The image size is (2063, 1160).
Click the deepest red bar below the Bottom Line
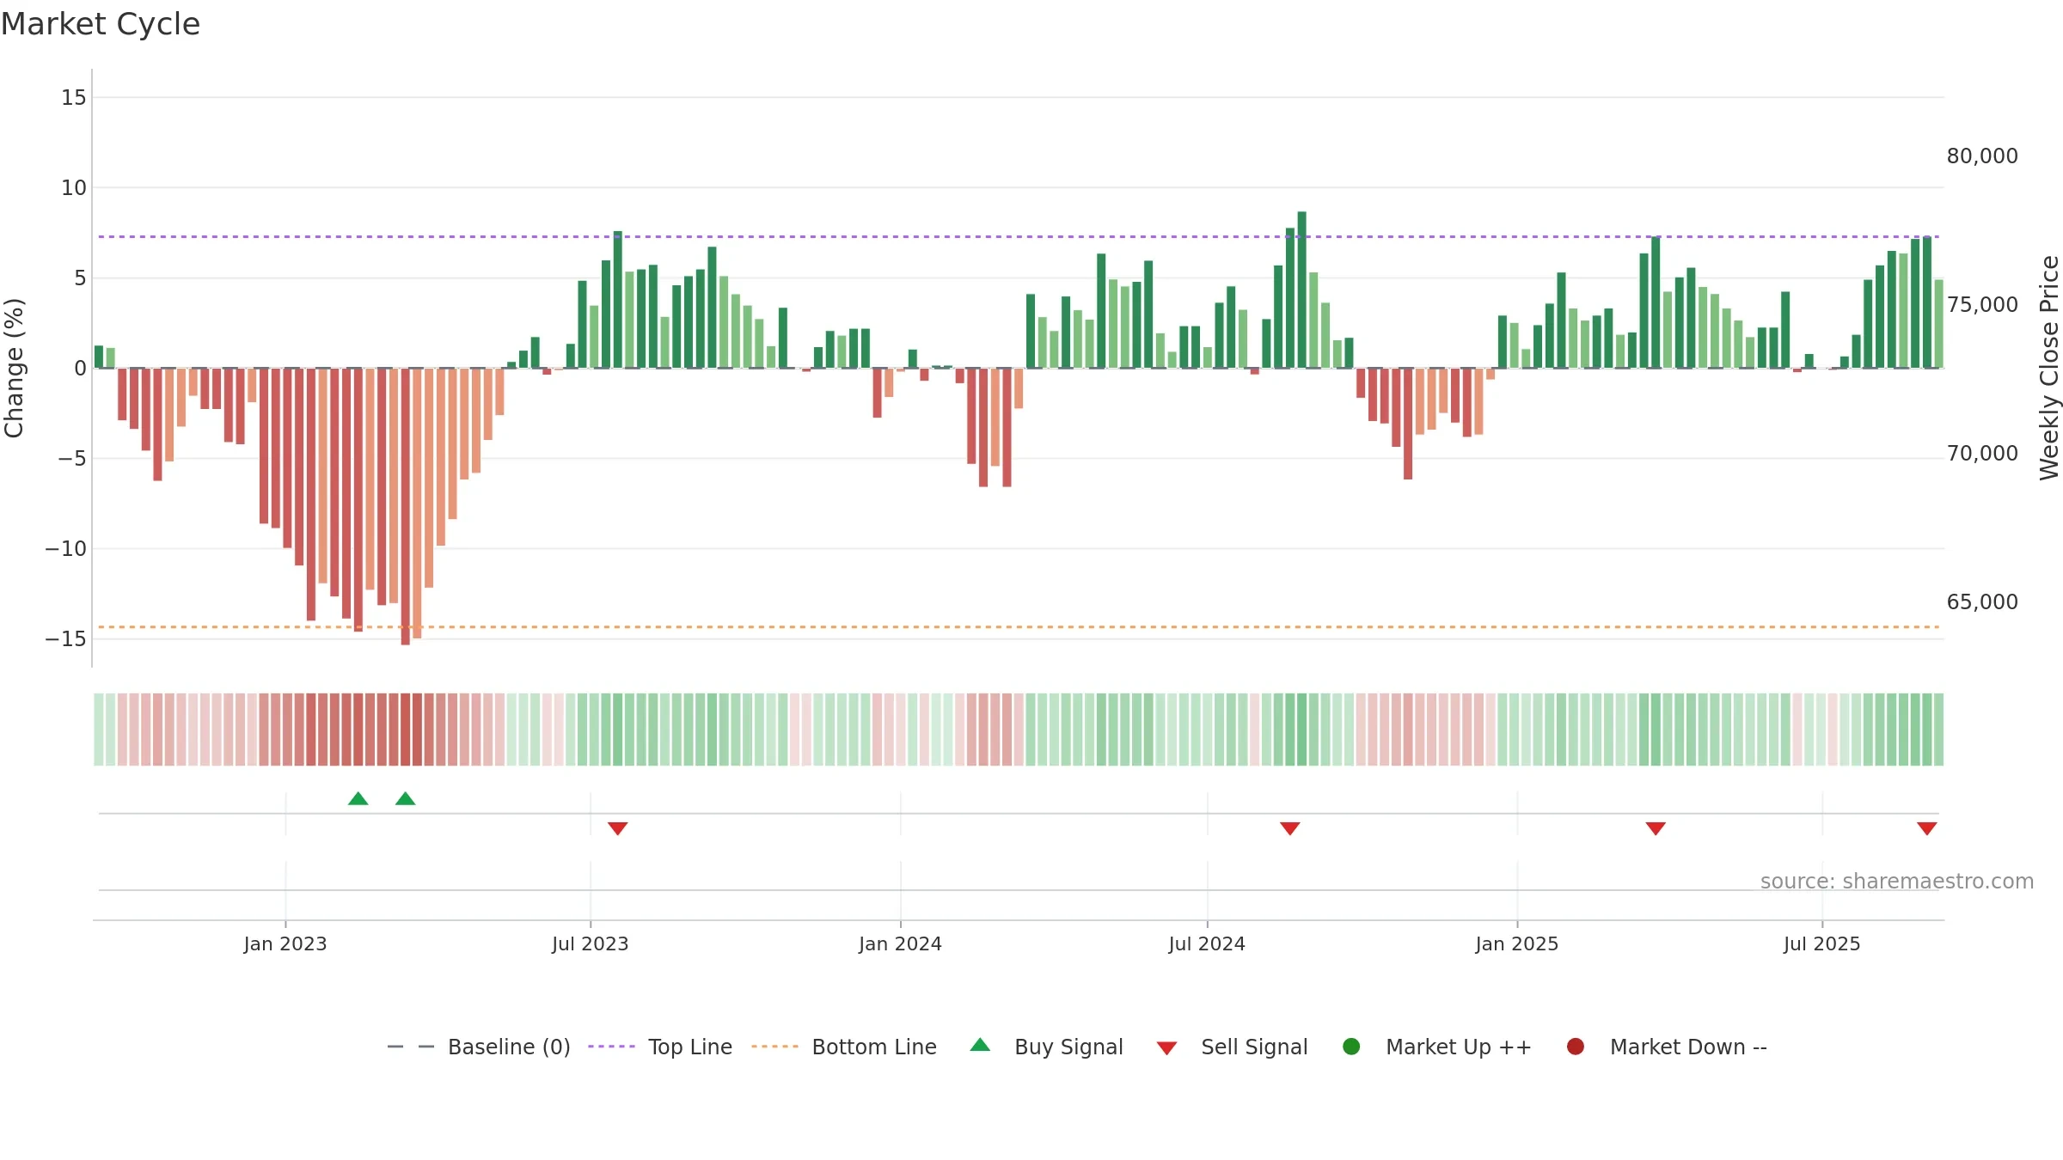[406, 507]
